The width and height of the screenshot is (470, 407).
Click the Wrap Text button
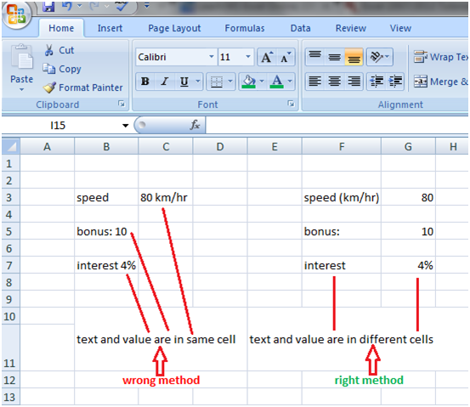441,57
